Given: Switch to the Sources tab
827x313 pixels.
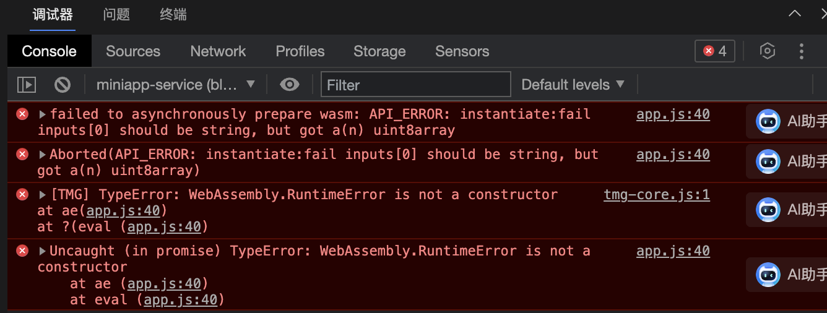Looking at the screenshot, I should (133, 51).
